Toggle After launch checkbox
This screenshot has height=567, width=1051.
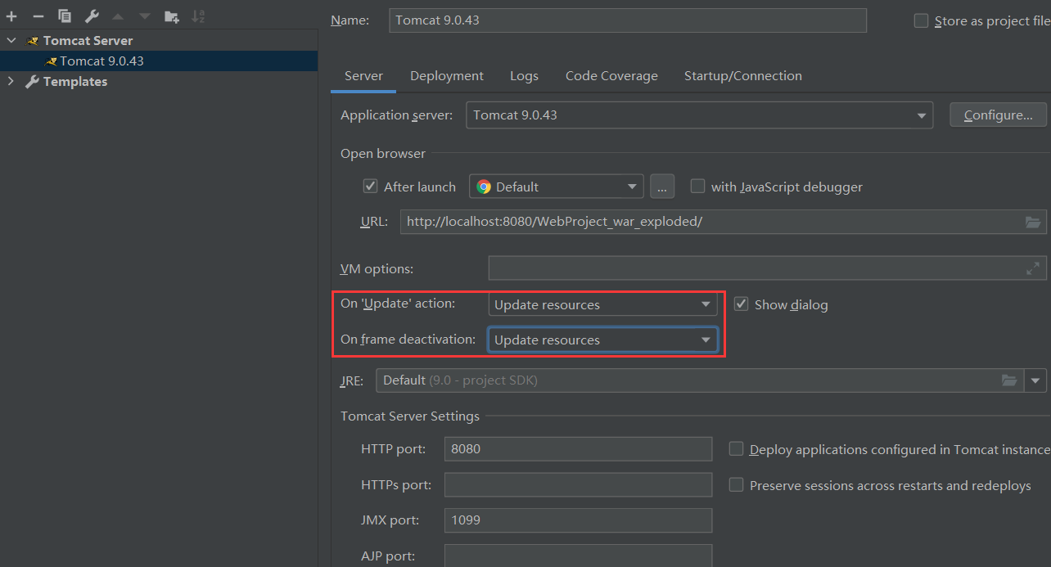click(370, 187)
